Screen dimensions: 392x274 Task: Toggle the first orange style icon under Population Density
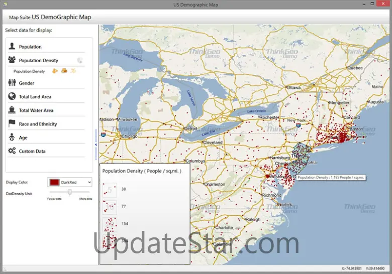[55, 71]
